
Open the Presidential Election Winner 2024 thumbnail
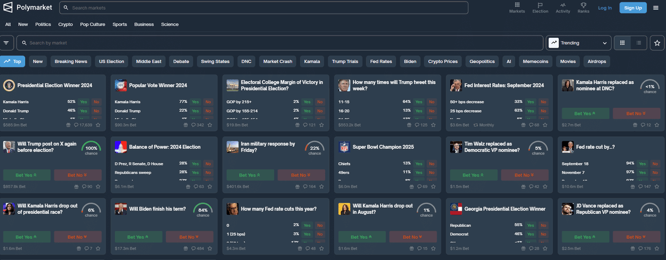8,85
